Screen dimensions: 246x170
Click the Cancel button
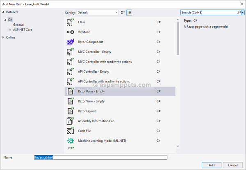point(232,165)
